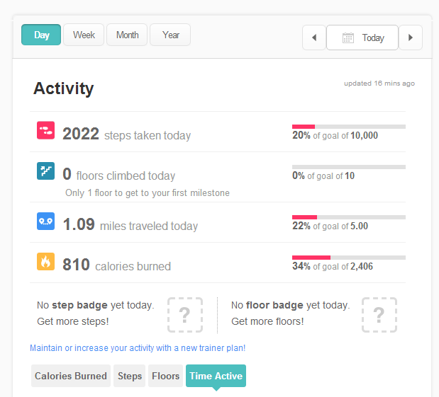Go to next day with right arrow
Image resolution: width=439 pixels, height=397 pixels.
411,38
